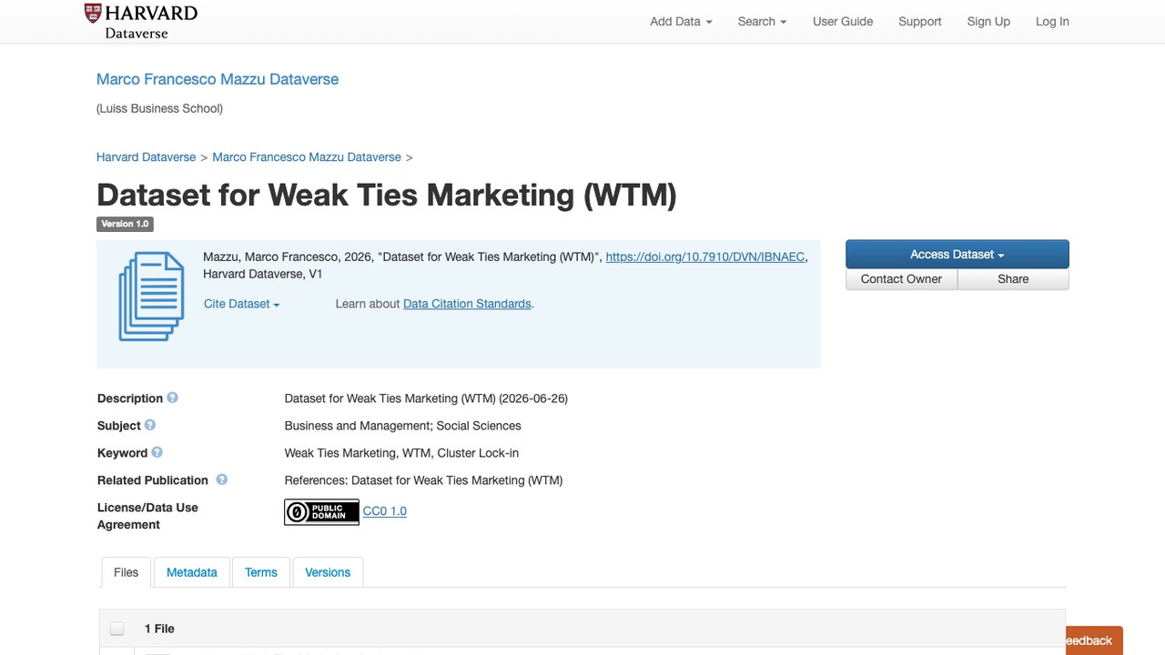Screen dimensions: 1165x655
Task: Click the Marco Francesco Mazzu Dataverse breadcrumb
Action: click(307, 157)
